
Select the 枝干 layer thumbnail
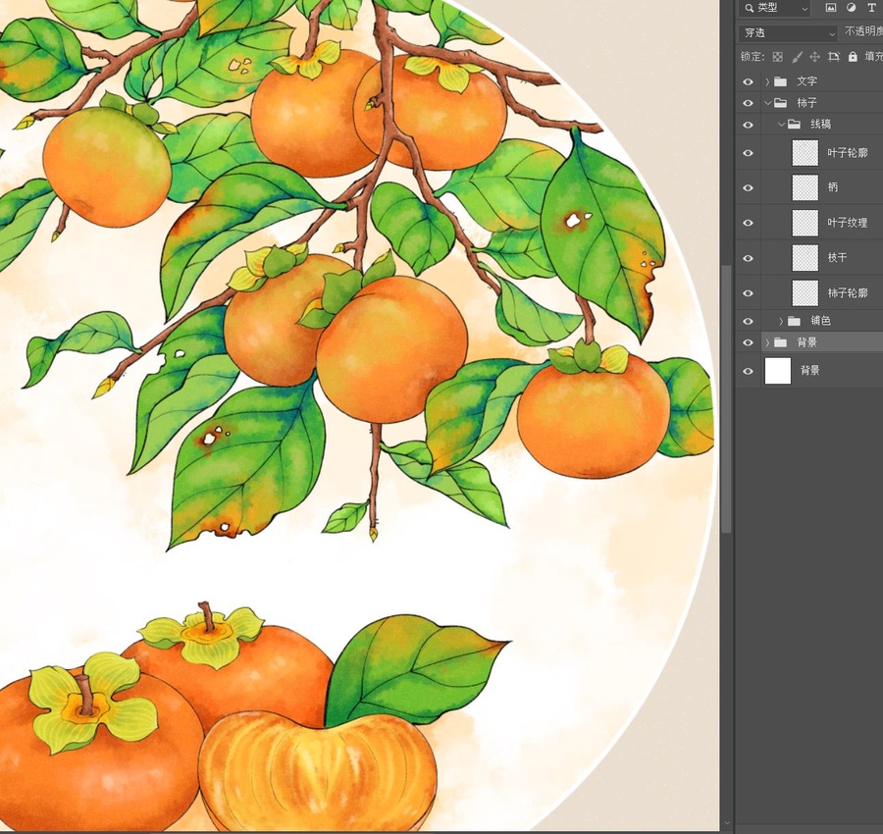pyautogui.click(x=805, y=258)
